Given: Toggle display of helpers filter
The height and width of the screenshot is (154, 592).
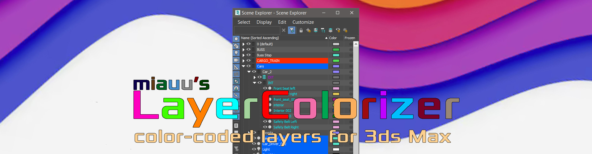Looking at the screenshot, I should (236, 67).
